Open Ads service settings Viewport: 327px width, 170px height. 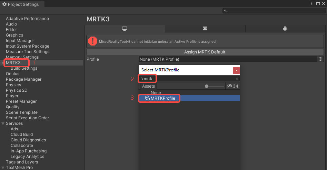pos(14,129)
